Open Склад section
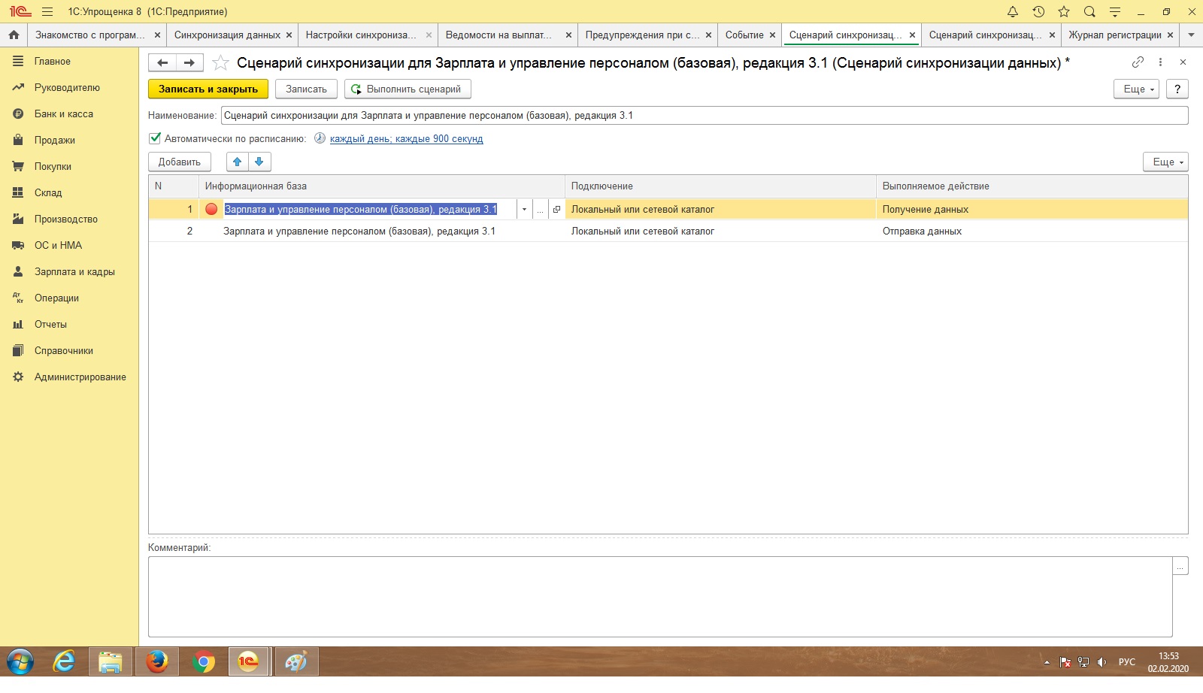Image resolution: width=1203 pixels, height=693 pixels. coord(48,193)
